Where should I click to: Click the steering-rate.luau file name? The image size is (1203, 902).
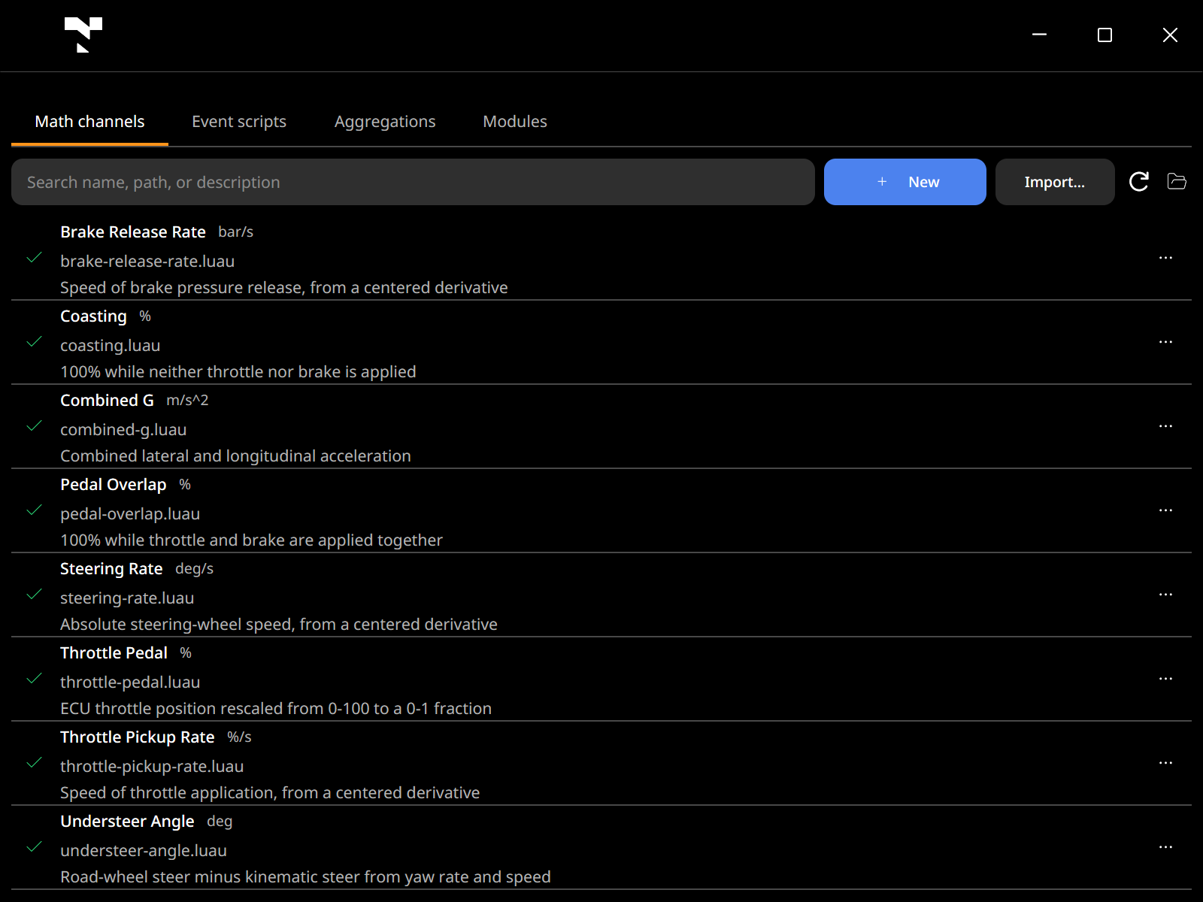127,598
